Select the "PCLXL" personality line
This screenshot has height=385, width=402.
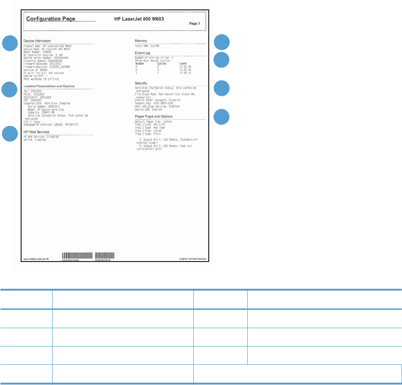click(x=34, y=94)
